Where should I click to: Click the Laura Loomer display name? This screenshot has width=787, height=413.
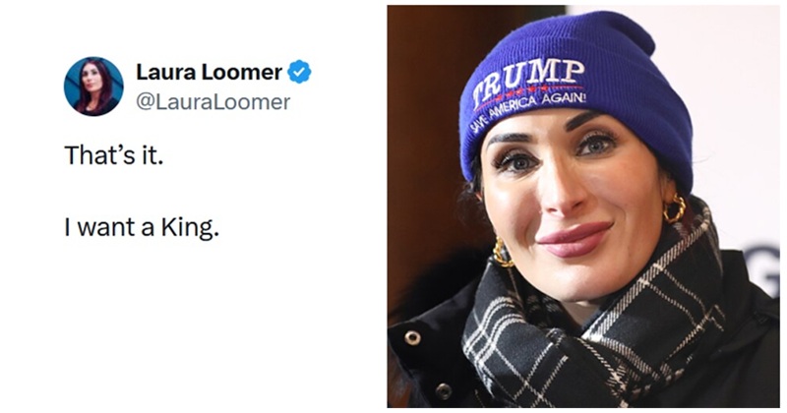pyautogui.click(x=208, y=72)
